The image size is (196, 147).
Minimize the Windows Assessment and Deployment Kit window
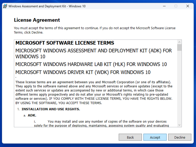pyautogui.click(x=164, y=6)
